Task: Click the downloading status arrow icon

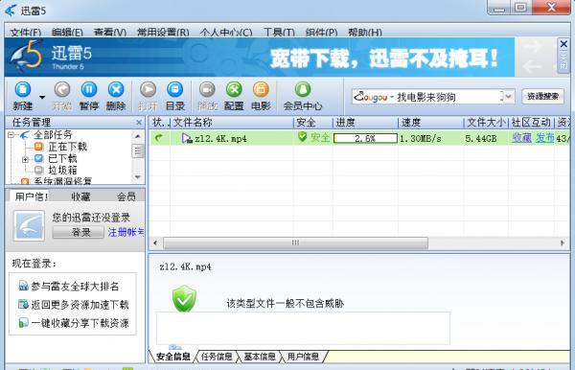Action: point(159,138)
